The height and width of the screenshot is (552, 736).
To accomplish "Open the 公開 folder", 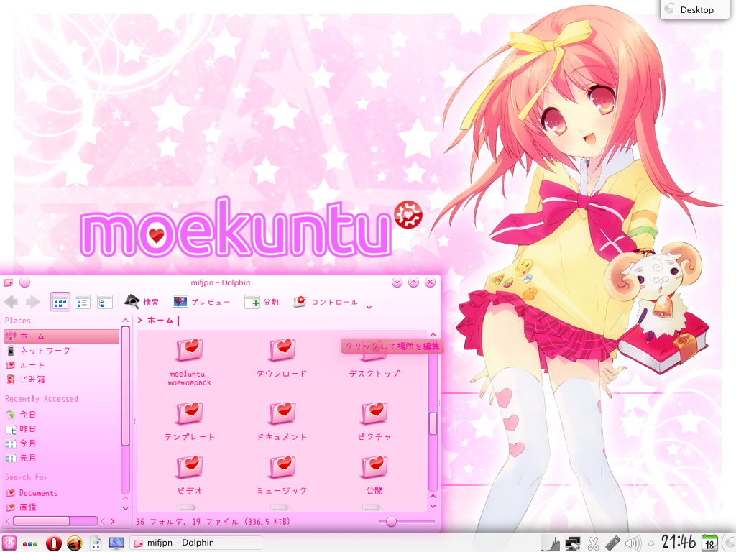I will pyautogui.click(x=374, y=475).
